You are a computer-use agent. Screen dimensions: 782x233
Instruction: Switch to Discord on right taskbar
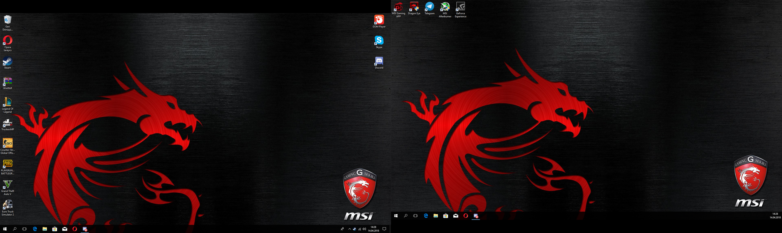476,216
